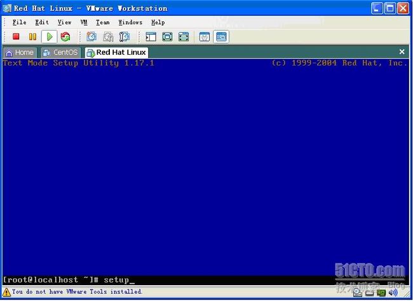413x301 pixels.
Task: Close the VMware Workstation window
Action: click(x=403, y=8)
